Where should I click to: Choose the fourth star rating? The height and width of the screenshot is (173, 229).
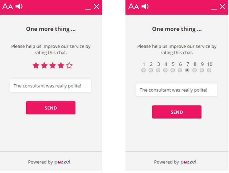(61, 65)
